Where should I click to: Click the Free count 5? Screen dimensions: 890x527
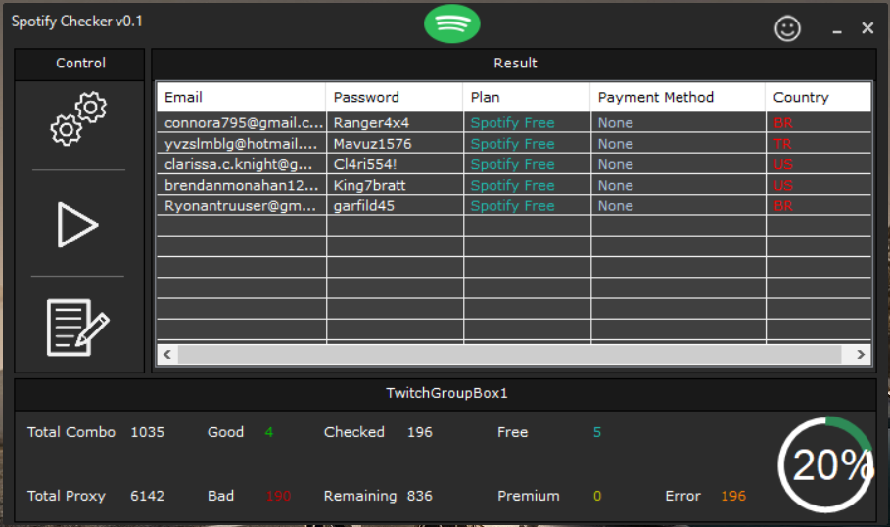coord(597,432)
